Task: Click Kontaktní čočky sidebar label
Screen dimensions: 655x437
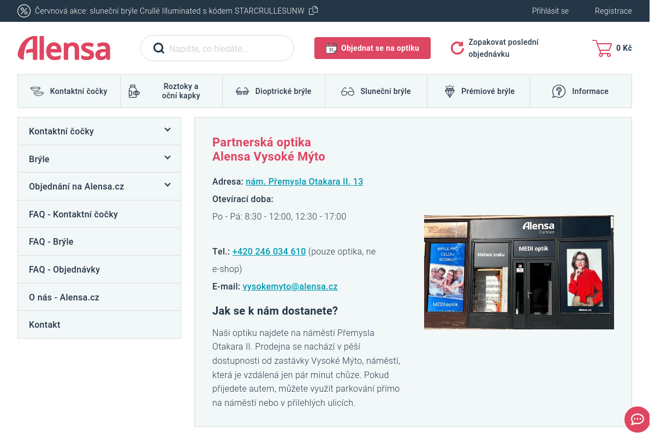Action: point(61,131)
